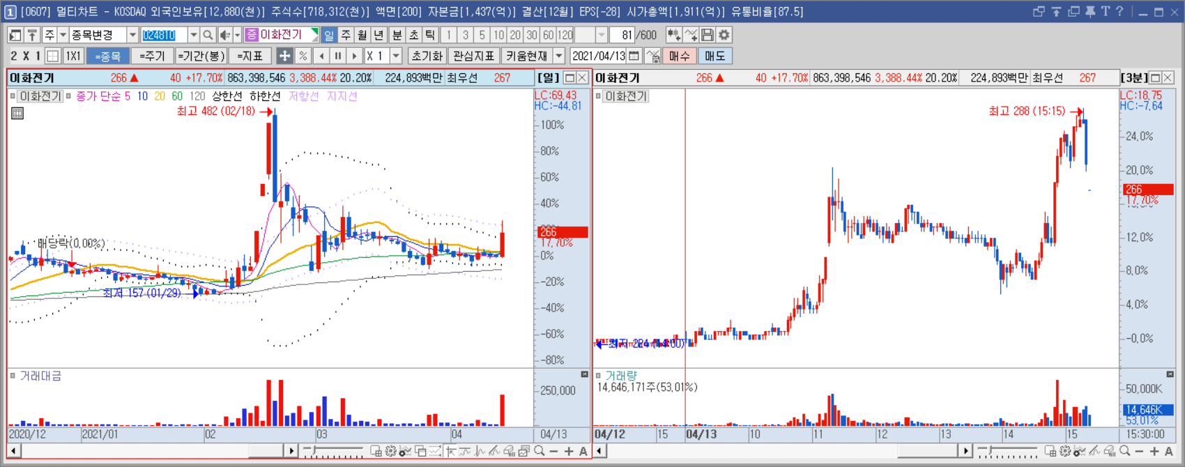Click the pin window icon in title bar

pos(1090,11)
